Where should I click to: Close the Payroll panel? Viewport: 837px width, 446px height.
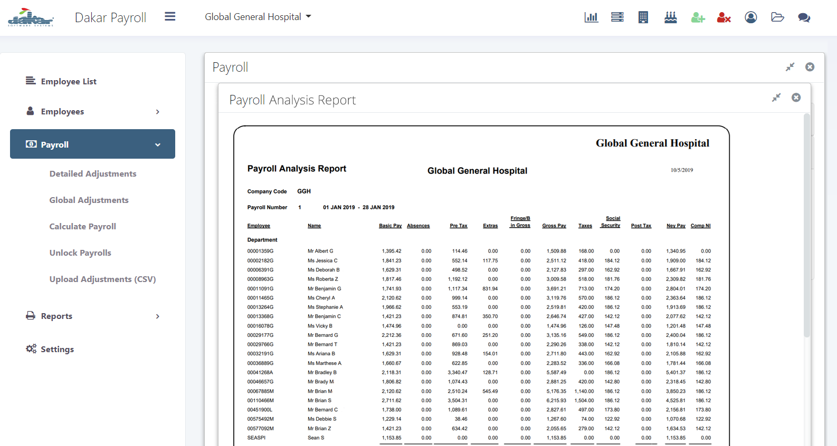coord(810,67)
